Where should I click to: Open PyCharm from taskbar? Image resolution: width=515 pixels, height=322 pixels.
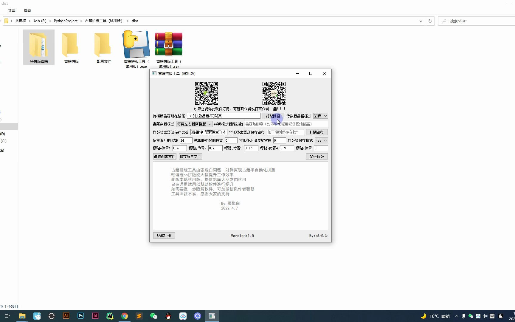click(x=110, y=316)
